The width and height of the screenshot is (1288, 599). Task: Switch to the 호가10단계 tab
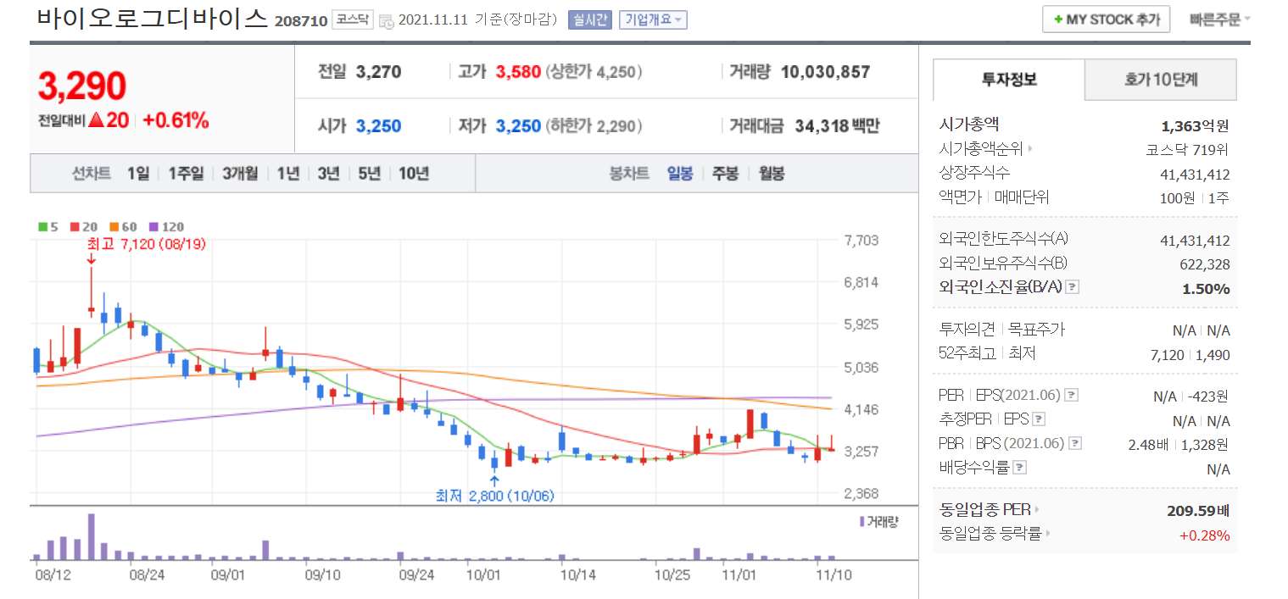(x=1161, y=80)
